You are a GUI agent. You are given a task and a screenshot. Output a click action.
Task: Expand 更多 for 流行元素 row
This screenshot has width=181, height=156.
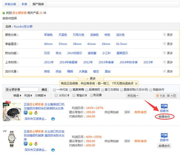click(168, 71)
